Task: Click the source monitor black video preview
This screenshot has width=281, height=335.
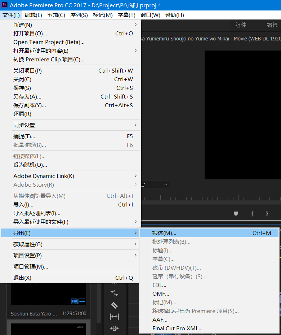Action: click(x=243, y=114)
